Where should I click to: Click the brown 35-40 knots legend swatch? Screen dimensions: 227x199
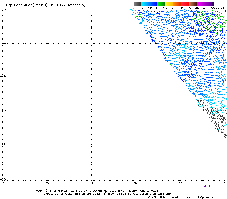coord(193,4)
